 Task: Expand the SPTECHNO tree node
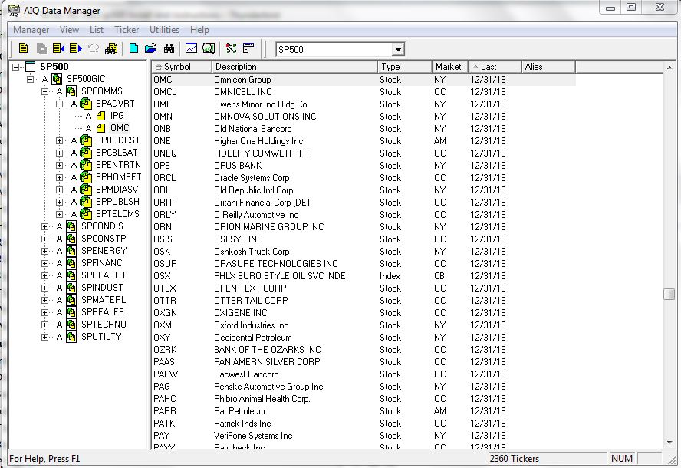pos(44,325)
